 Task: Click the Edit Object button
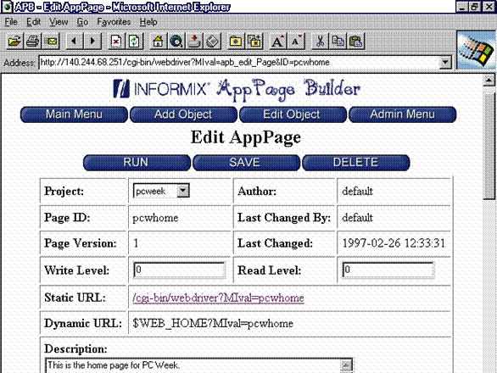293,114
